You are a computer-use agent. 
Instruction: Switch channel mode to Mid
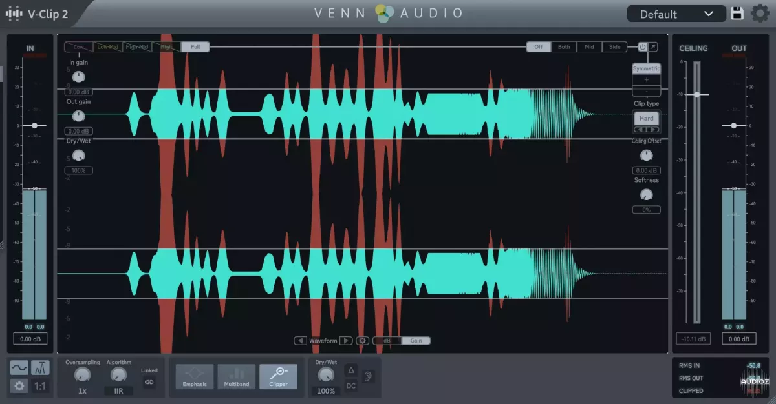589,47
